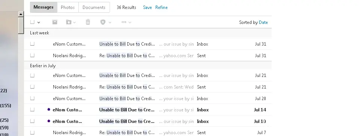Viewport: 361px width, 136px height.
Task: Click the Save search link
Action: coord(147,7)
